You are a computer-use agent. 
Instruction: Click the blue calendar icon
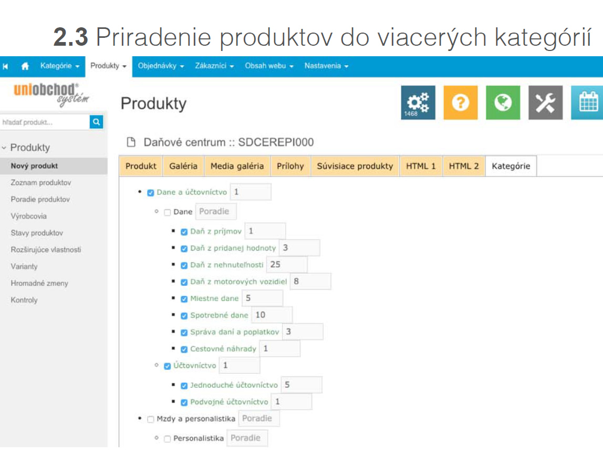(587, 102)
